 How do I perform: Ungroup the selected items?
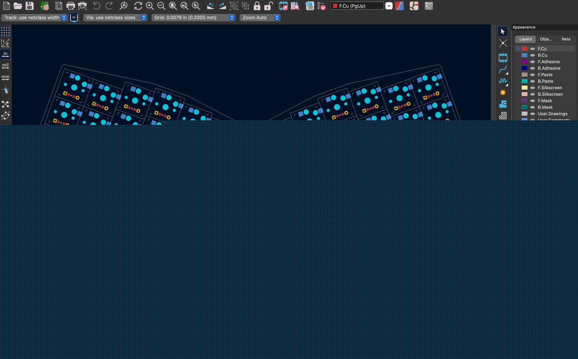click(x=245, y=6)
